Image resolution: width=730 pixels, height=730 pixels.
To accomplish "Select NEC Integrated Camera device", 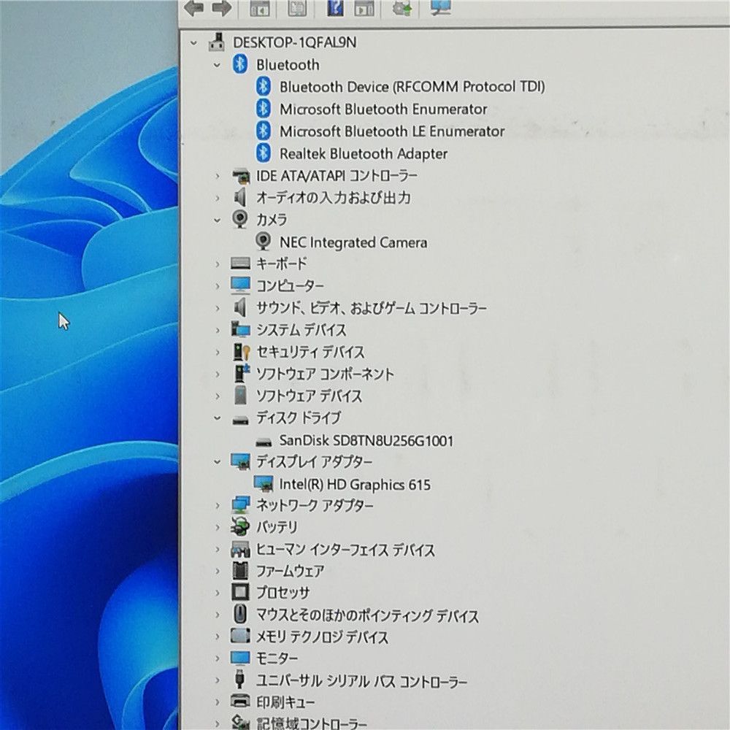I will (353, 242).
